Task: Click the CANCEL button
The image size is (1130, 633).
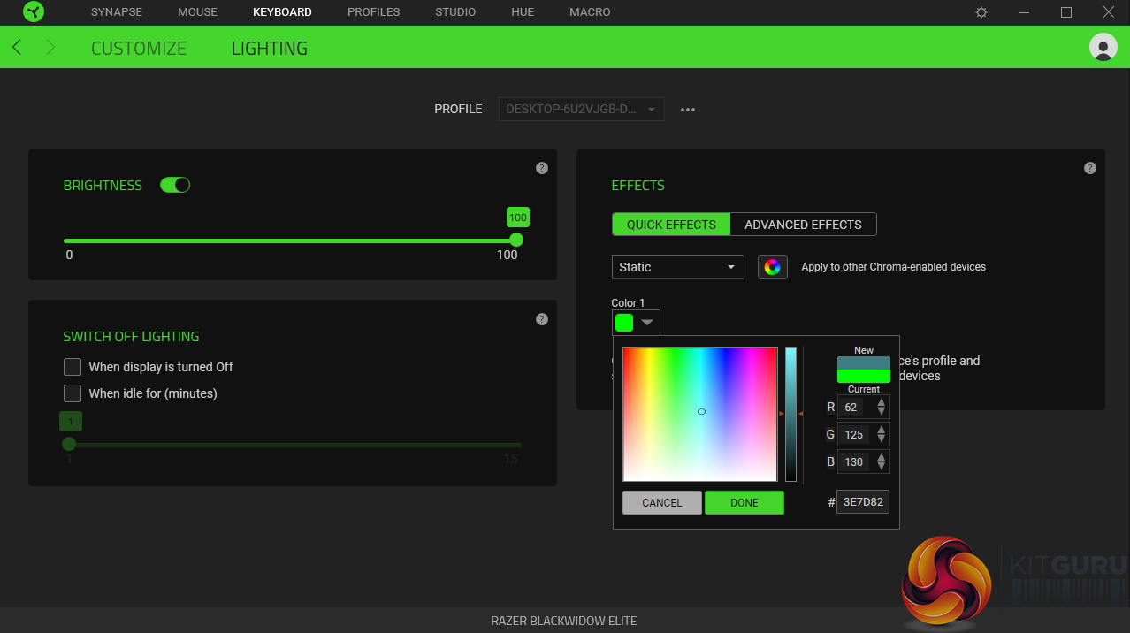Action: (x=661, y=502)
